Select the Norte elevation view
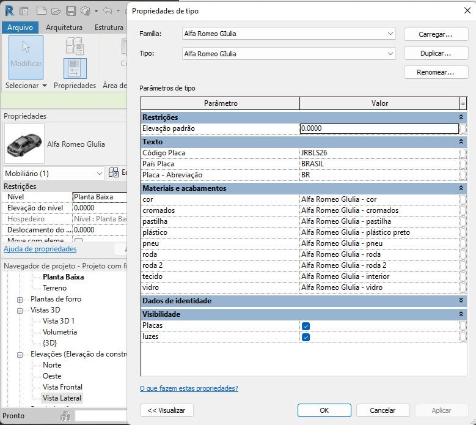The image size is (476, 425). 52,365
